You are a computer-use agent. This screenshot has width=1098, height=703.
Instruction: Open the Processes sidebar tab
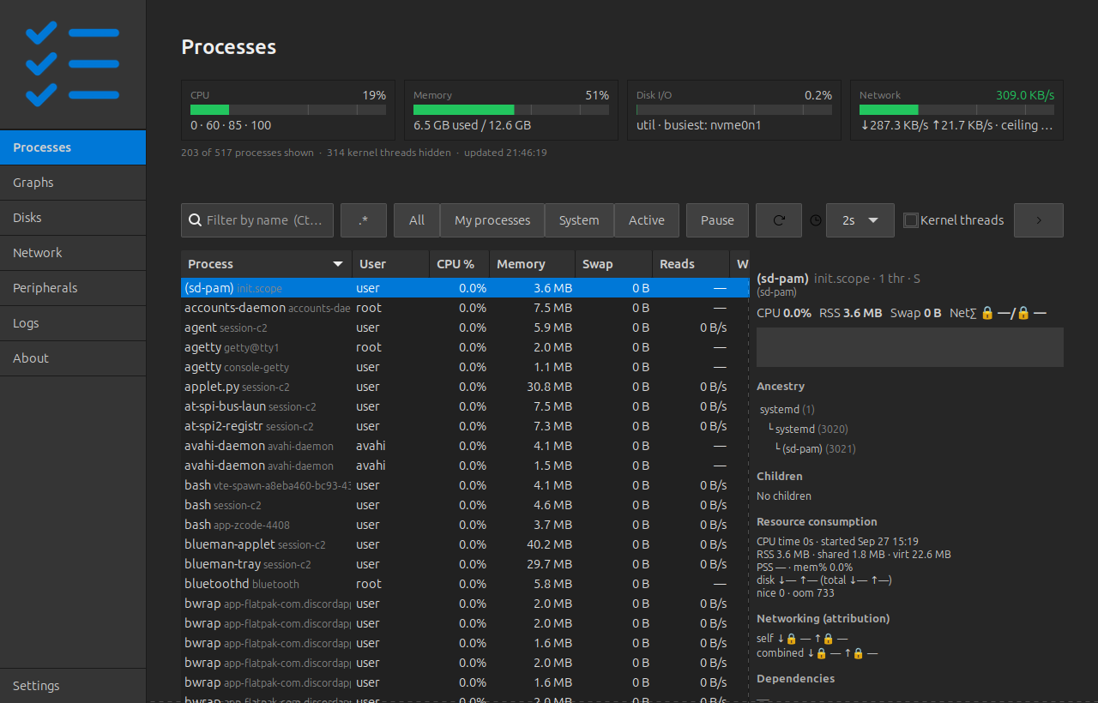click(x=73, y=147)
